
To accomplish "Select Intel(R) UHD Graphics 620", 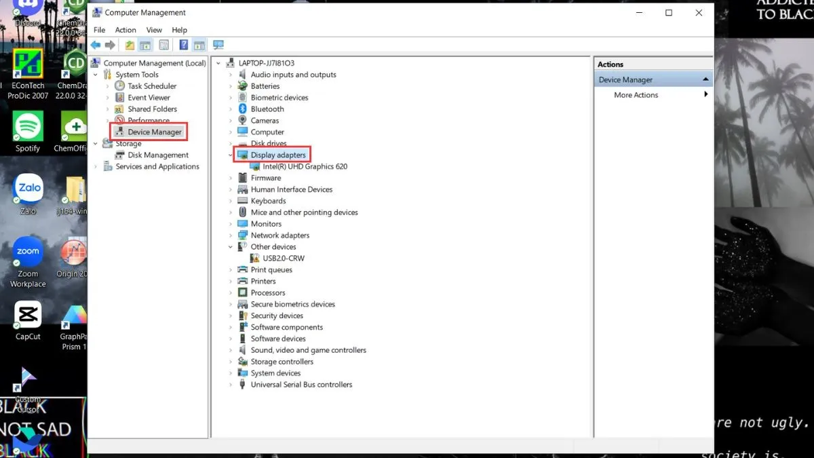I will point(304,166).
